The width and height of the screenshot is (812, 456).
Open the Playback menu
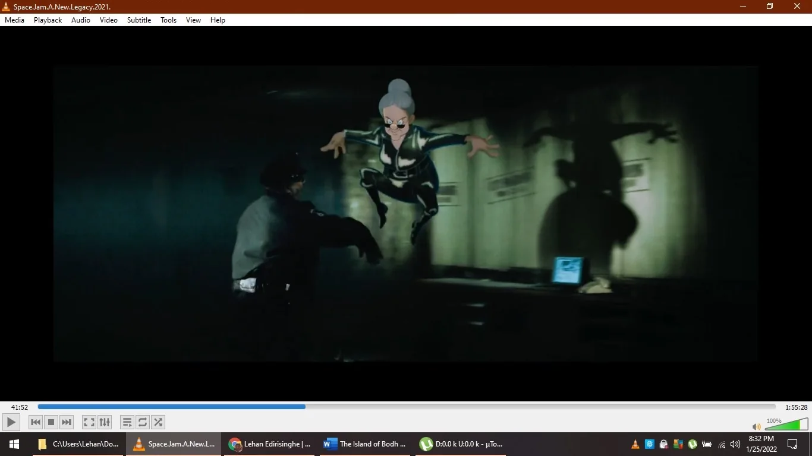[48, 20]
